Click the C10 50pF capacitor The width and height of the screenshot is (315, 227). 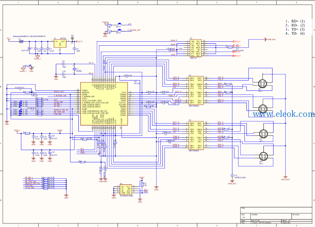tap(63, 74)
